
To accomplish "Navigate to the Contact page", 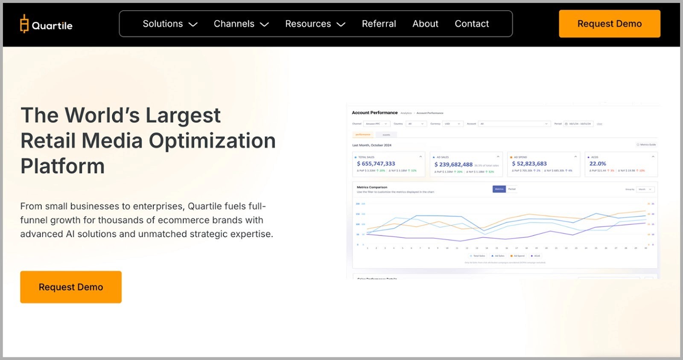I will [x=472, y=24].
